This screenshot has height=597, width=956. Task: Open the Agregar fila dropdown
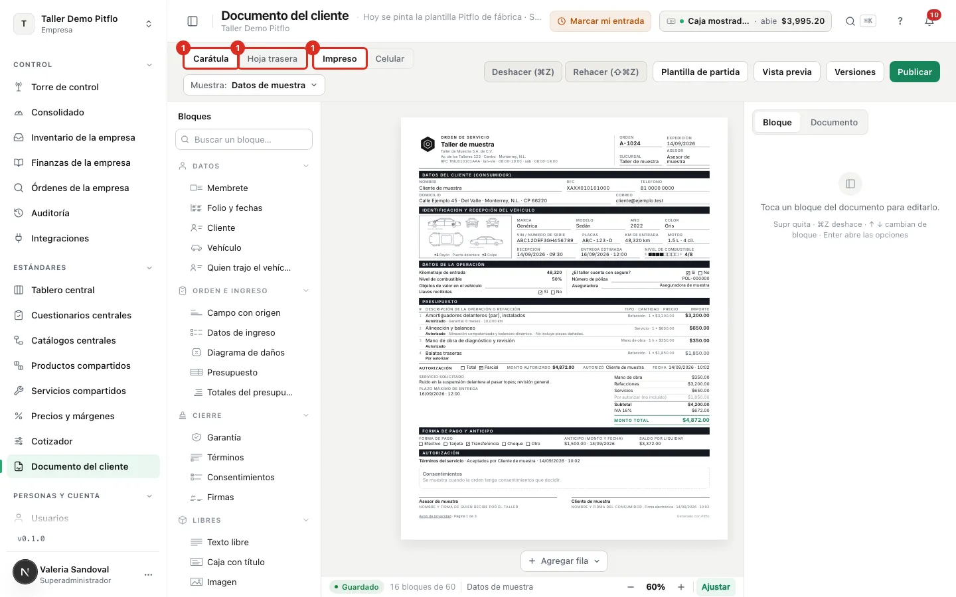pos(564,561)
